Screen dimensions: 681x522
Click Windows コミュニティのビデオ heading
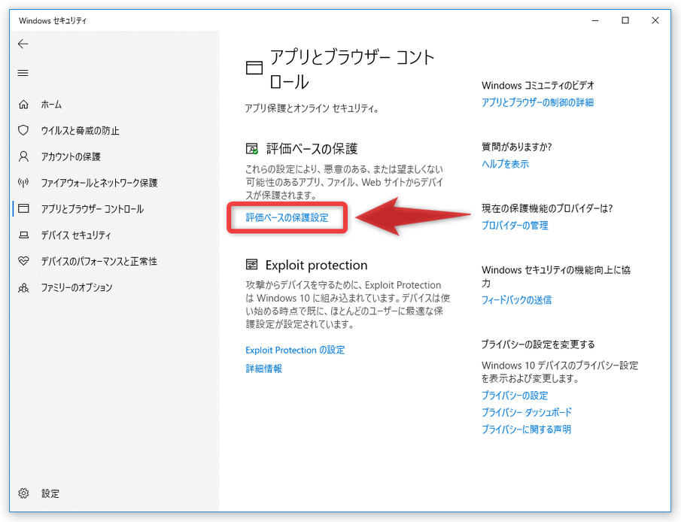(538, 86)
